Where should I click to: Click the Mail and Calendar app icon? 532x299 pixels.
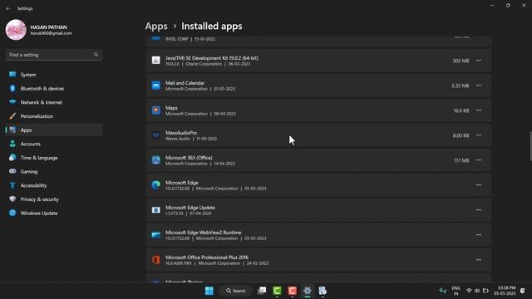(x=155, y=86)
